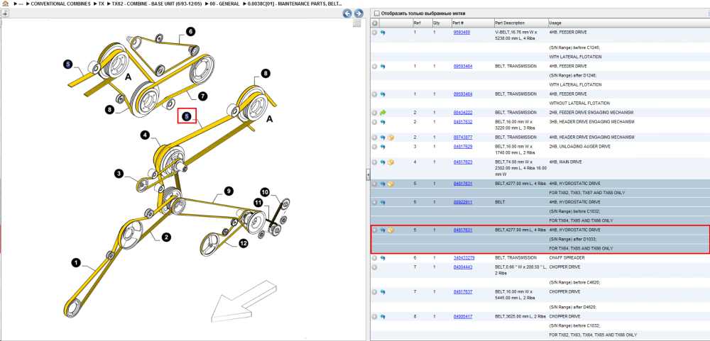Viewport: 710px width, 341px height.
Task: Click the blue arrow icon for part 84817637
Action: click(x=383, y=292)
